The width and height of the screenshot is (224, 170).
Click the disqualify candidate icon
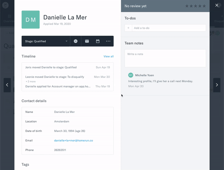click(75, 41)
